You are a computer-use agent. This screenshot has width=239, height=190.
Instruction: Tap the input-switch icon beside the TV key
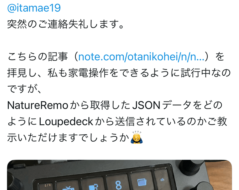tap(93, 187)
